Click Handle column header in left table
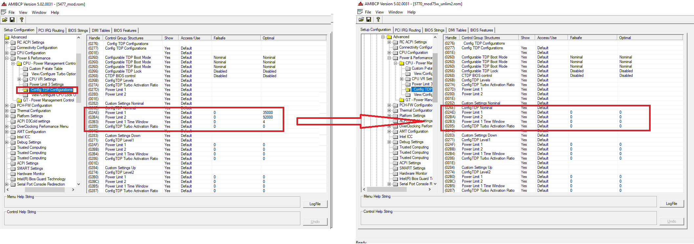 [x=95, y=38]
